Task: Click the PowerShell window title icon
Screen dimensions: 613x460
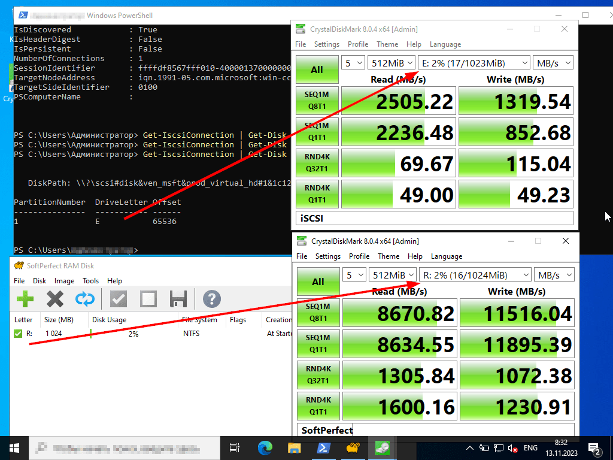Action: point(23,15)
